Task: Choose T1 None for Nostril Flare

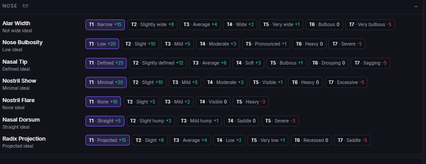Action: coord(103,102)
